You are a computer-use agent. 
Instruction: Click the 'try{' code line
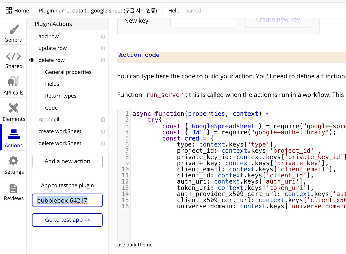(155, 120)
